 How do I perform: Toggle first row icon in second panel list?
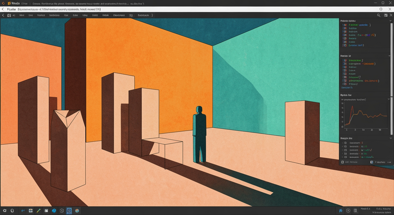(345, 60)
